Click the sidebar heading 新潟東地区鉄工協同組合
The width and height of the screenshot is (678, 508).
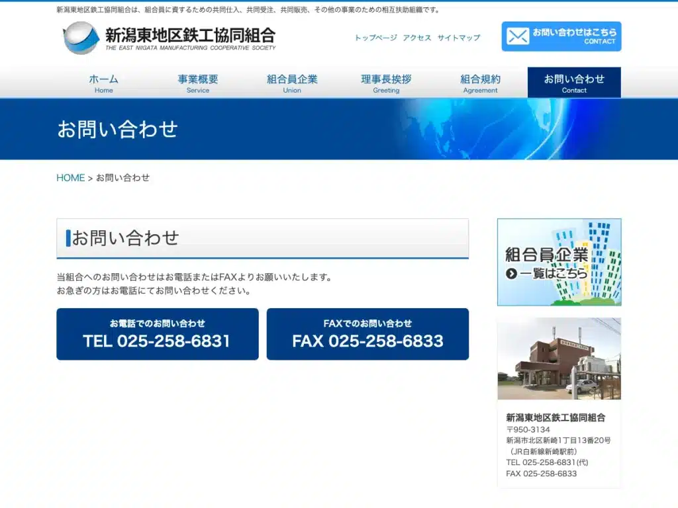tap(556, 418)
